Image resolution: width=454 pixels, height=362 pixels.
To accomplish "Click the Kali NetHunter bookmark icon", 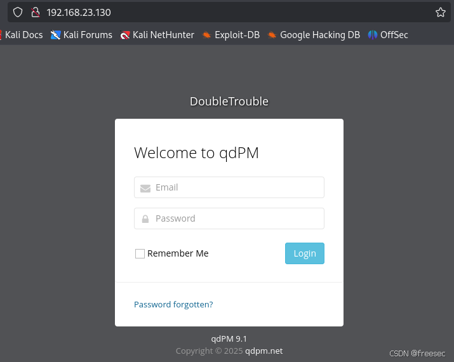I will pyautogui.click(x=125, y=35).
